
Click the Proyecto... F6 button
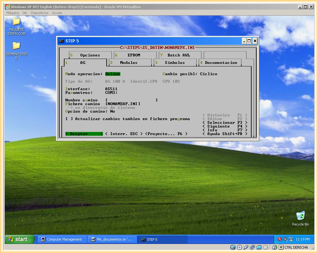tap(166, 134)
